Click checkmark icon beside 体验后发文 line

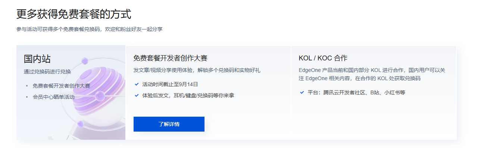(137, 95)
